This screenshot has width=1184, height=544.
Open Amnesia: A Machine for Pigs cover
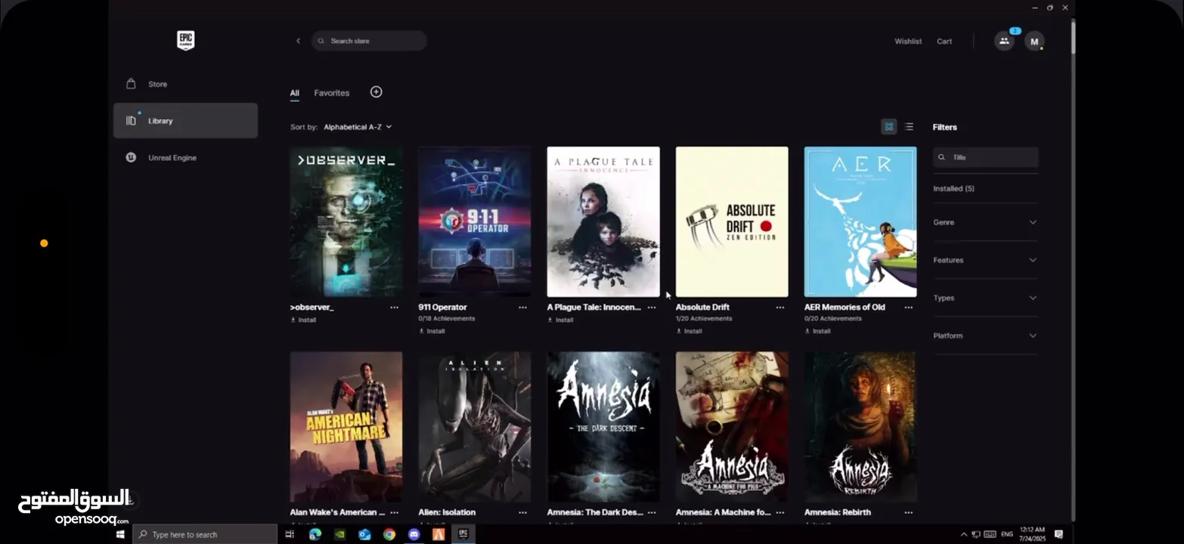732,426
